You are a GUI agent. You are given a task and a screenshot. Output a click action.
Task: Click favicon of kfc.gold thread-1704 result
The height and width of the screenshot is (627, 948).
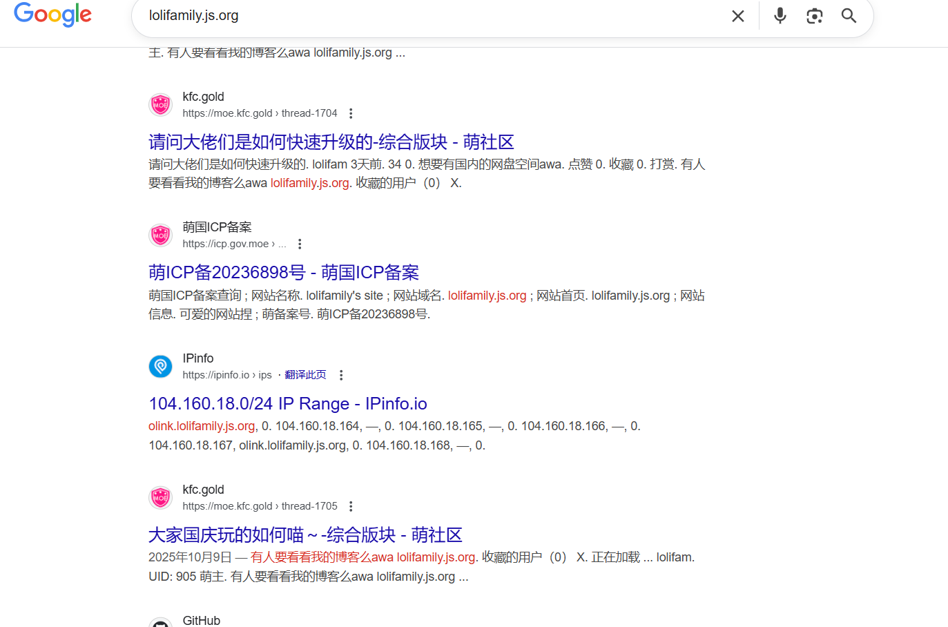click(161, 105)
